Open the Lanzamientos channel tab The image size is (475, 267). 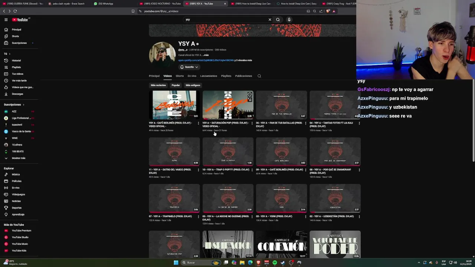209,76
